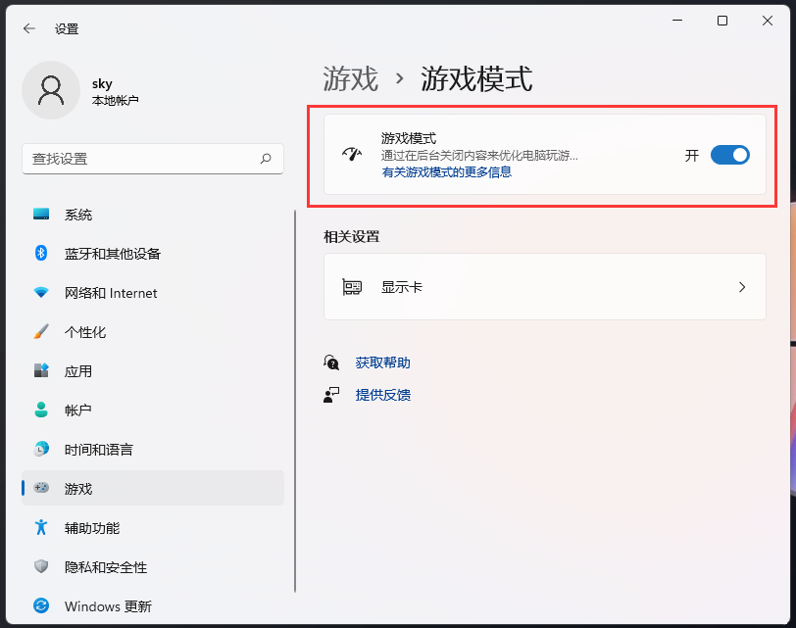
Task: Select 帐户 in the sidebar
Action: pyautogui.click(x=75, y=411)
